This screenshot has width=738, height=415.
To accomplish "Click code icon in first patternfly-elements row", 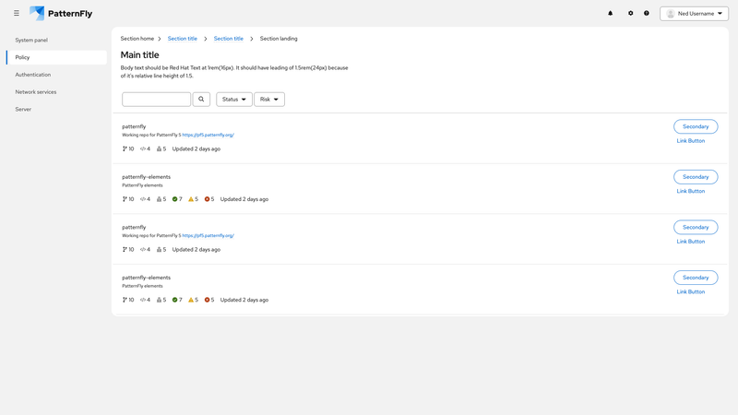I will tap(143, 199).
